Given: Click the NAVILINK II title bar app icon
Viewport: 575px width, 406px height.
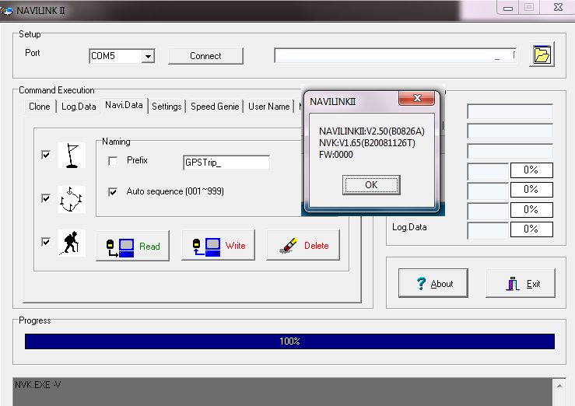Looking at the screenshot, I should point(6,11).
